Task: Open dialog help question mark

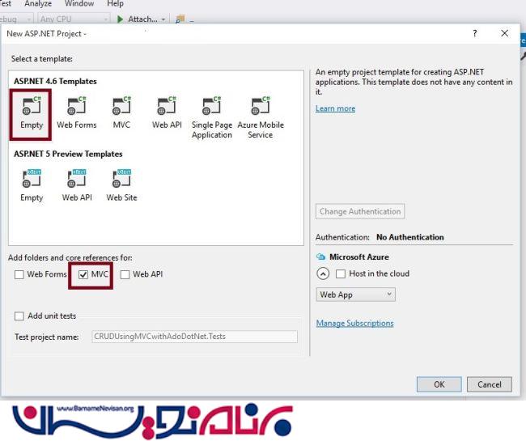Action: (475, 33)
